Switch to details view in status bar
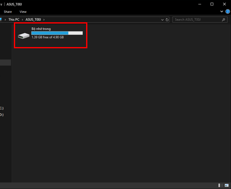The height and width of the screenshot is (189, 231). coord(220,185)
